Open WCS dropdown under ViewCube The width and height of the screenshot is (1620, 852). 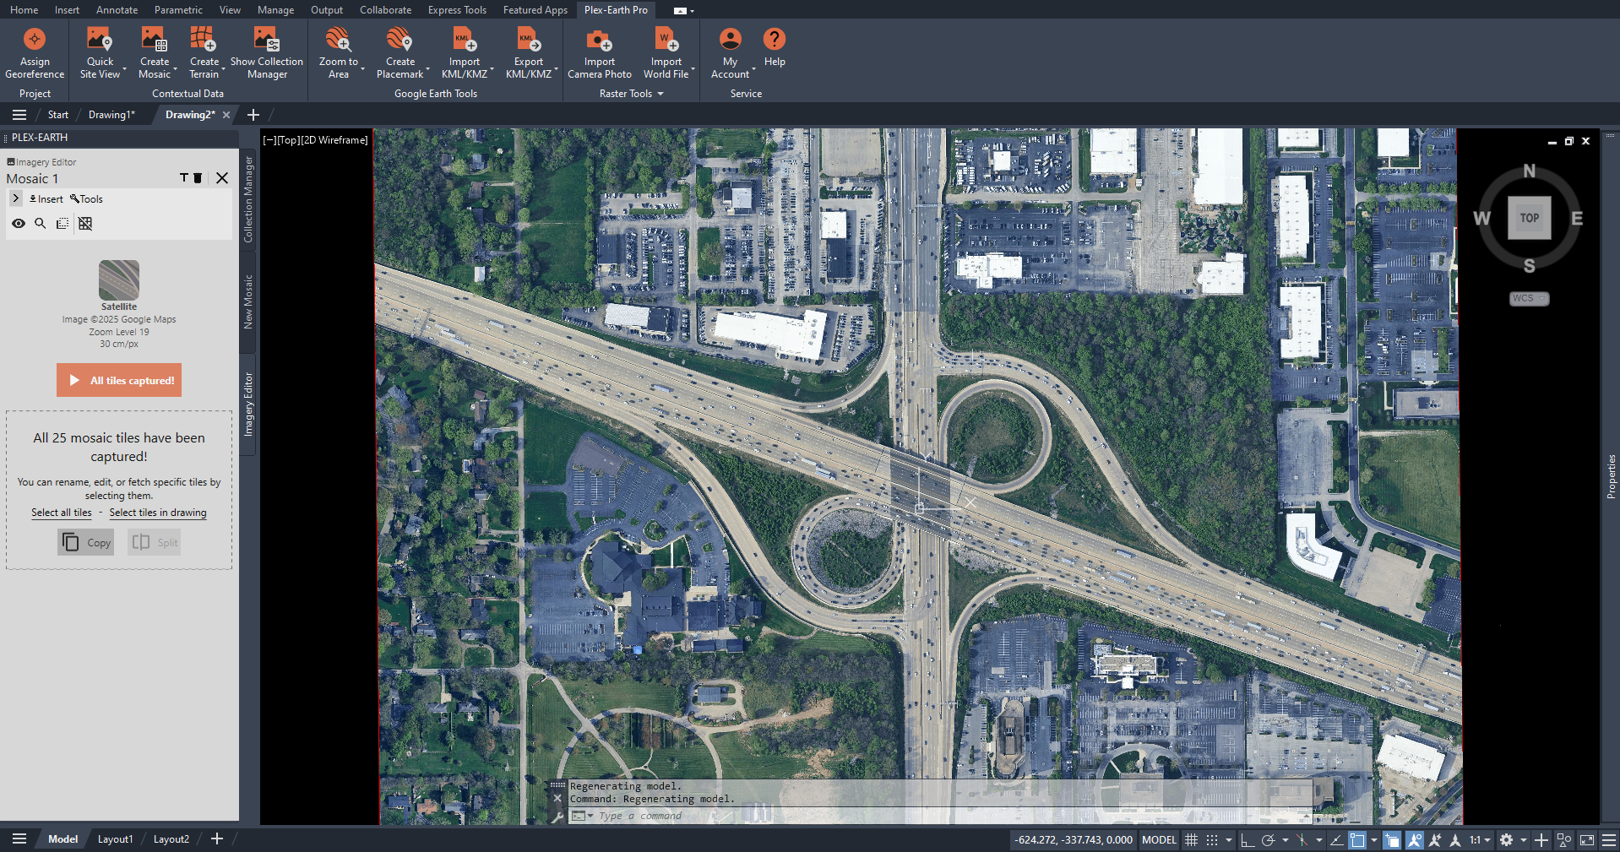click(x=1529, y=298)
